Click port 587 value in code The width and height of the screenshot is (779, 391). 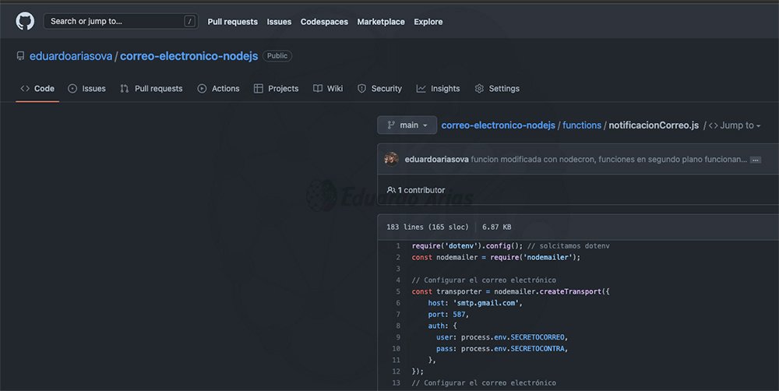coord(459,315)
